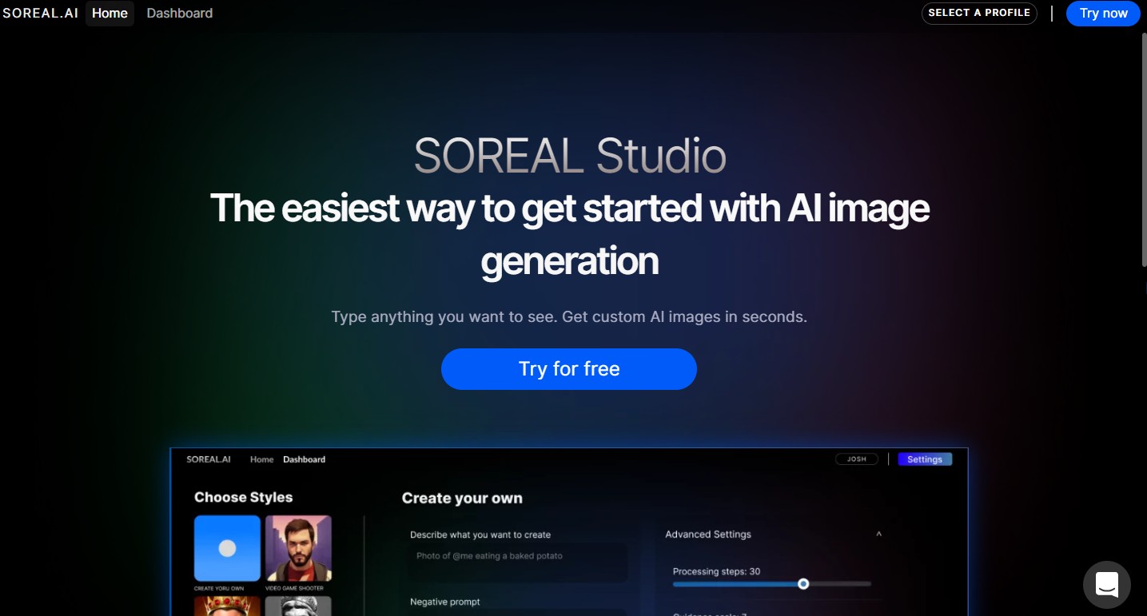This screenshot has width=1147, height=616.
Task: Click the page vertical scrollbar thumb
Action: click(x=1143, y=149)
